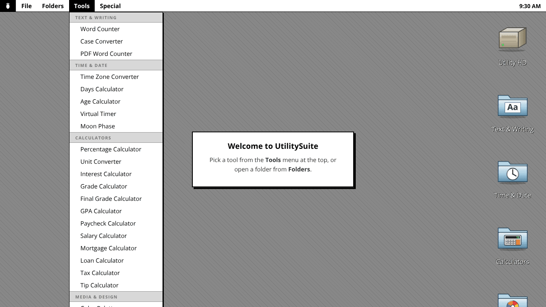
Task: Open the Folders menu
Action: 53,6
